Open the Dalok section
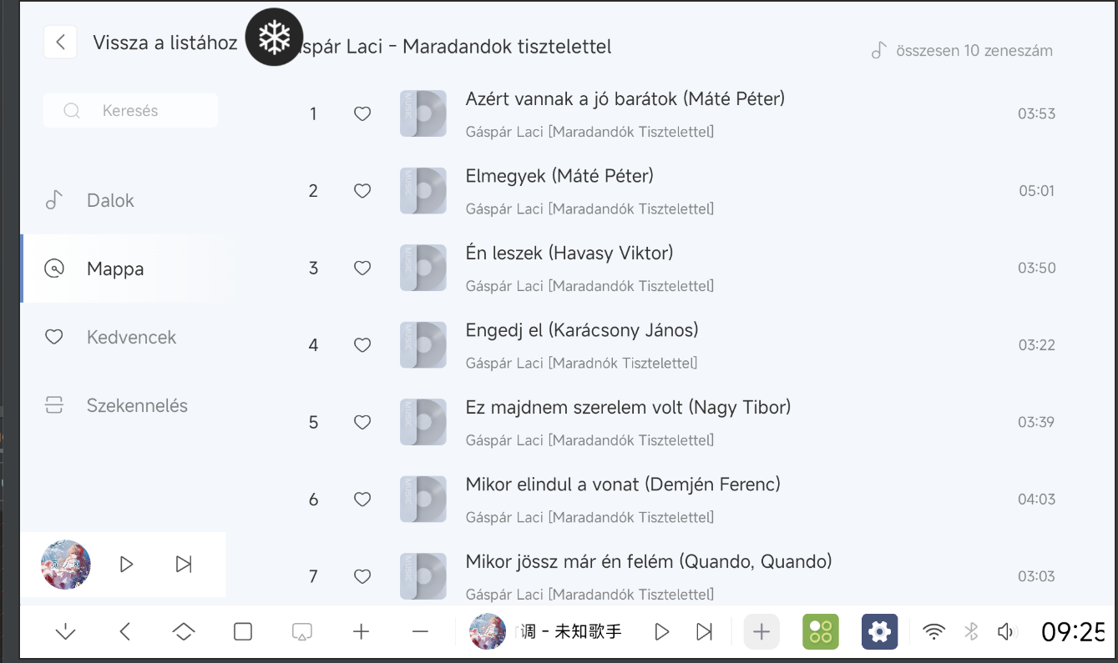This screenshot has width=1118, height=663. pyautogui.click(x=110, y=200)
